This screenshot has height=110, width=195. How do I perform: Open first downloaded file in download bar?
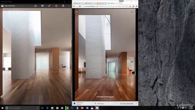pyautogui.click(x=82, y=103)
